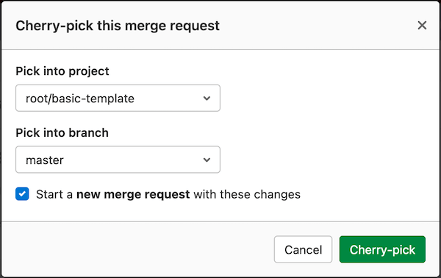Dismiss the cherry-pick modal via Cancel
Viewport: 441px width, 278px height.
[x=303, y=249]
